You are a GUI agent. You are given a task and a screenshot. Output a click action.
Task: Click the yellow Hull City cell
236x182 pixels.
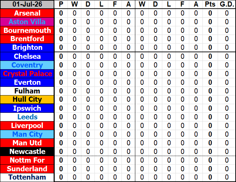coord(27,100)
